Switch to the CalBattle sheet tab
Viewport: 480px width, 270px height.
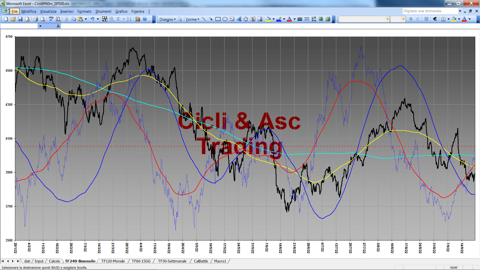(x=201, y=261)
